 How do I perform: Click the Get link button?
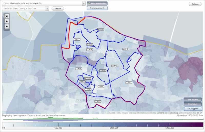coord(58,9)
